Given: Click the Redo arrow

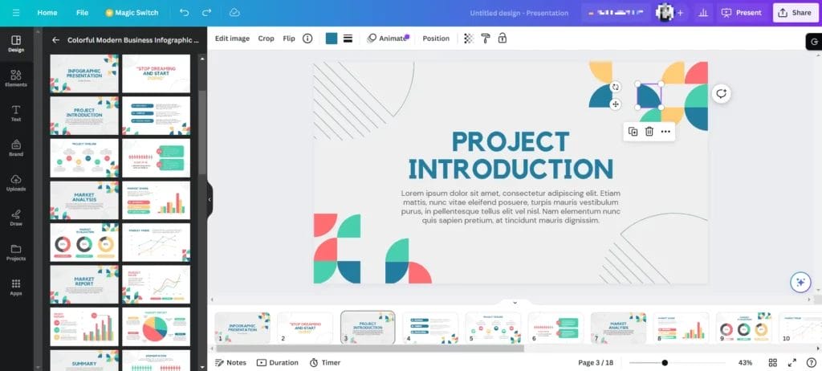Looking at the screenshot, I should [206, 13].
